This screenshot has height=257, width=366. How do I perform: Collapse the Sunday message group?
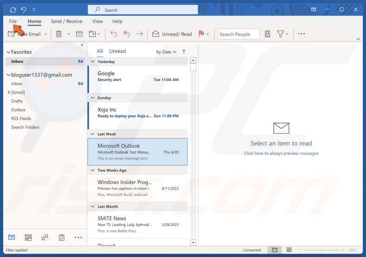[x=93, y=98]
